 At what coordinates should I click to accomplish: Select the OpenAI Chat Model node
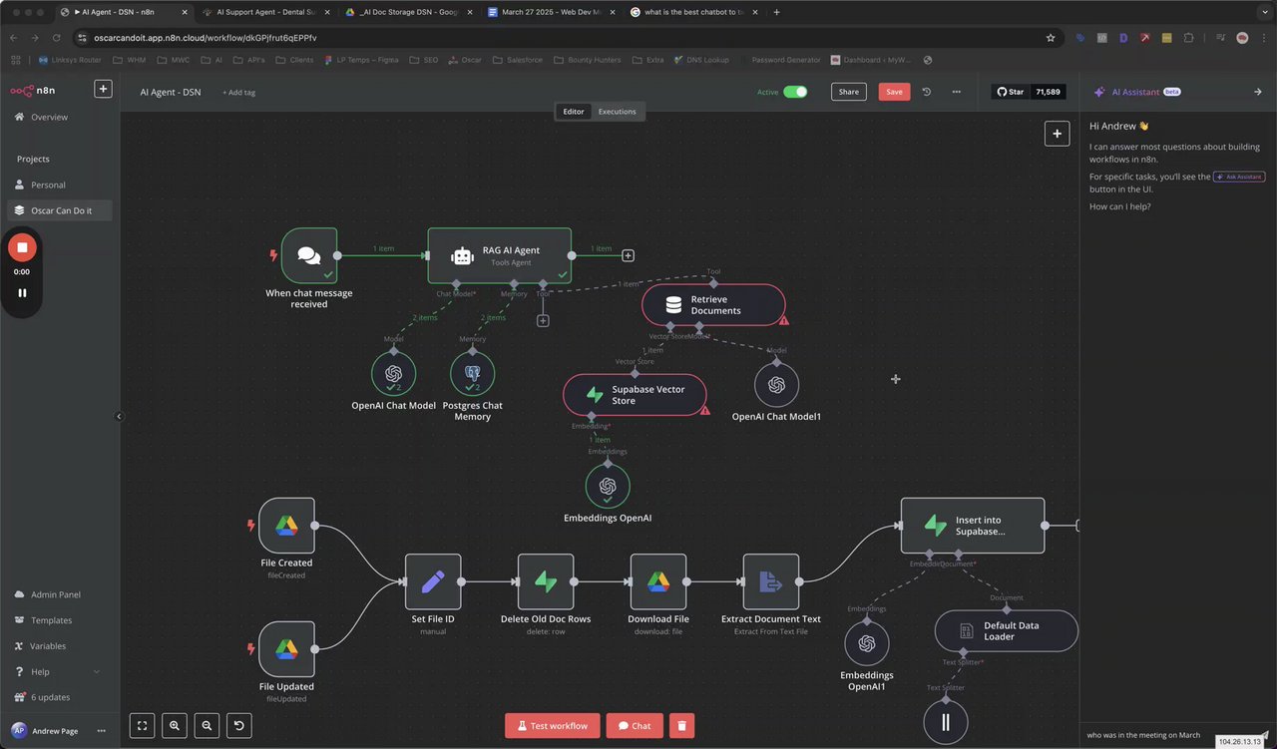point(393,374)
